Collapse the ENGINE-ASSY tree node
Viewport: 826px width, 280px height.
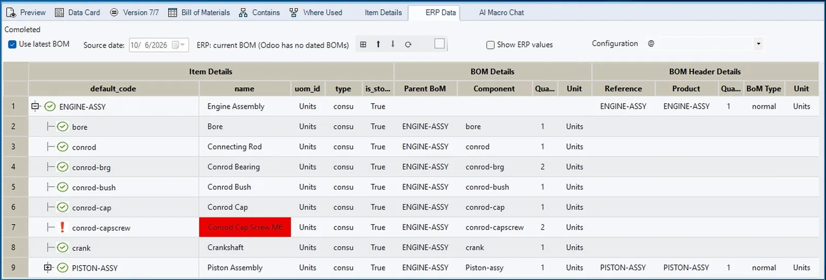pyautogui.click(x=35, y=106)
